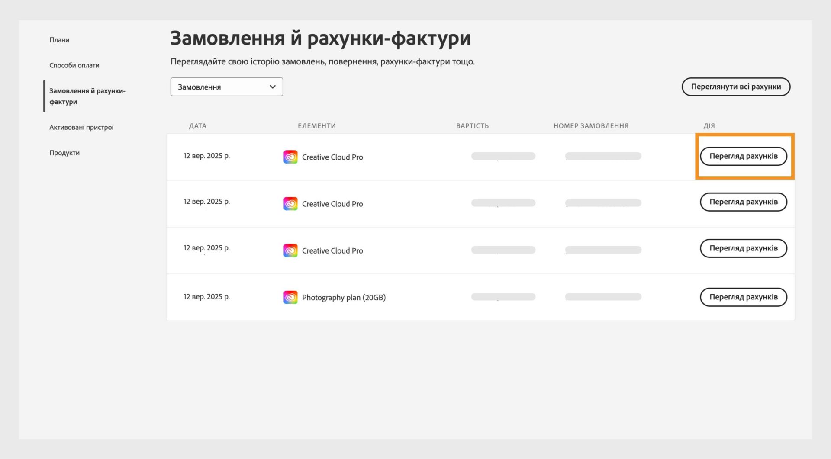This screenshot has height=459, width=831.
Task: Click the Photography plan (20GB) product icon
Action: (x=290, y=297)
